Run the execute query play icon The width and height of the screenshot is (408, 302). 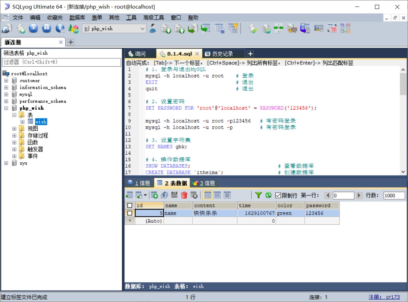(33, 29)
